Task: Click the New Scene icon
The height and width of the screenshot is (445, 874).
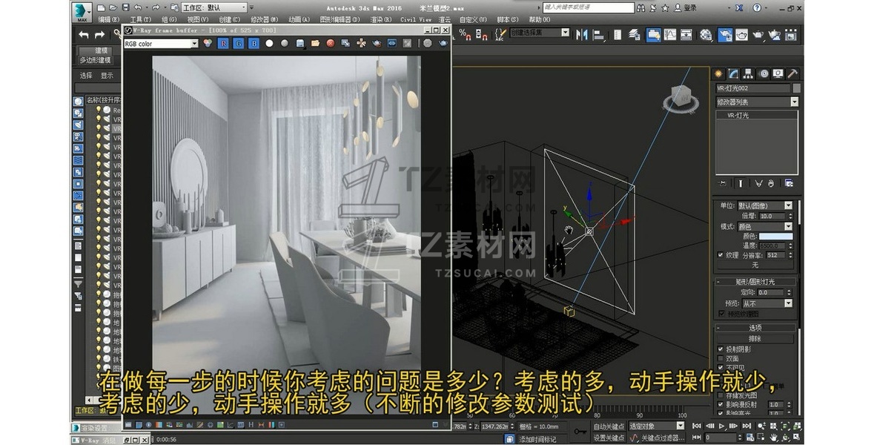Action: coord(101,8)
